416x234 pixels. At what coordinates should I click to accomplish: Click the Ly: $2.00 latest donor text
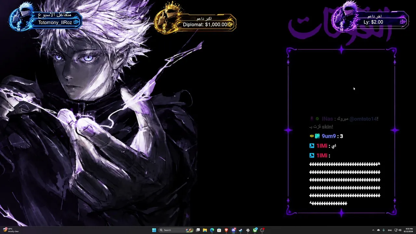[373, 22]
